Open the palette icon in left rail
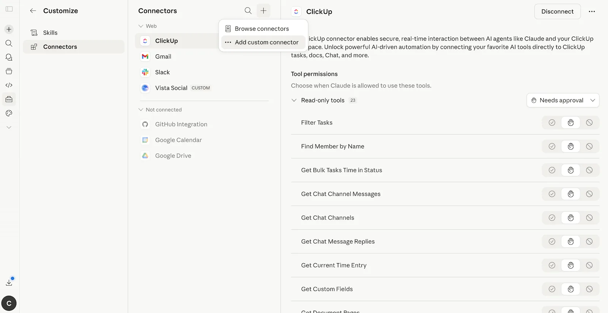This screenshot has width=608, height=313. (x=9, y=113)
